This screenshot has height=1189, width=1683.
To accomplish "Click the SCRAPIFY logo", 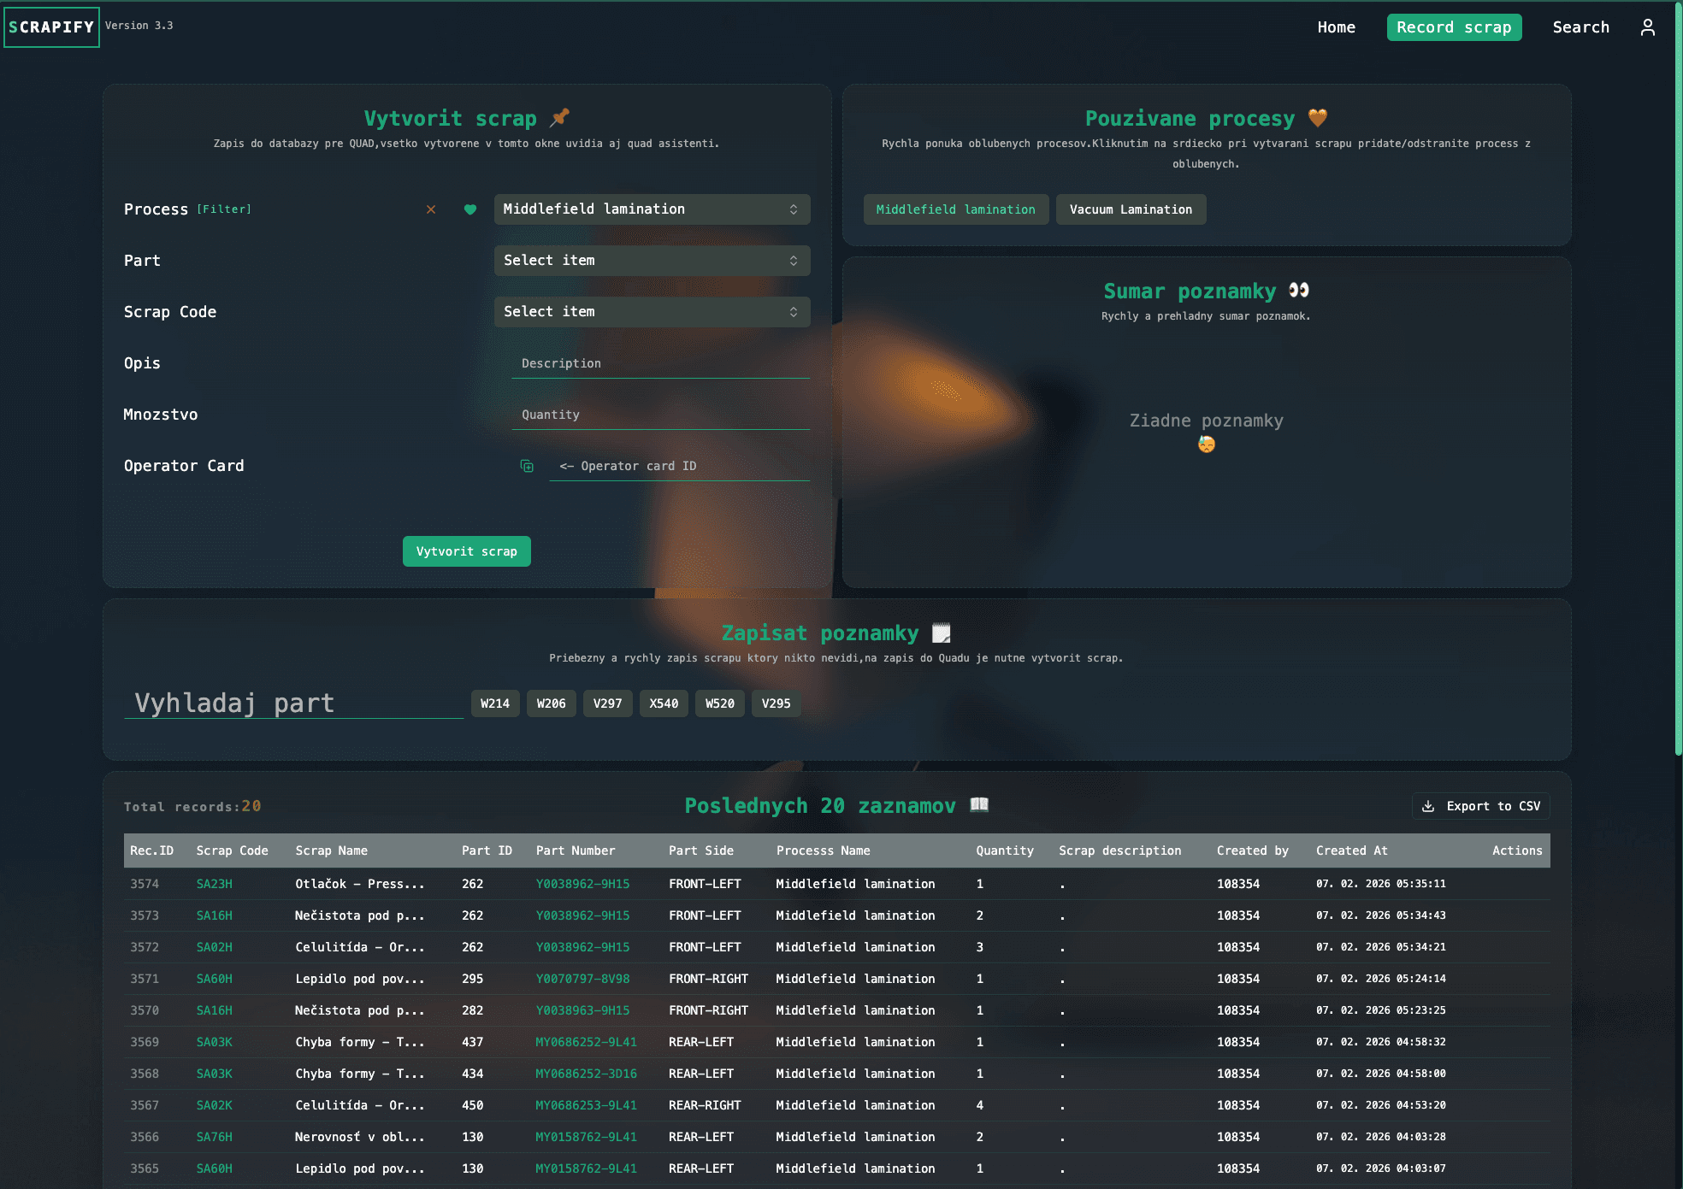I will [51, 27].
